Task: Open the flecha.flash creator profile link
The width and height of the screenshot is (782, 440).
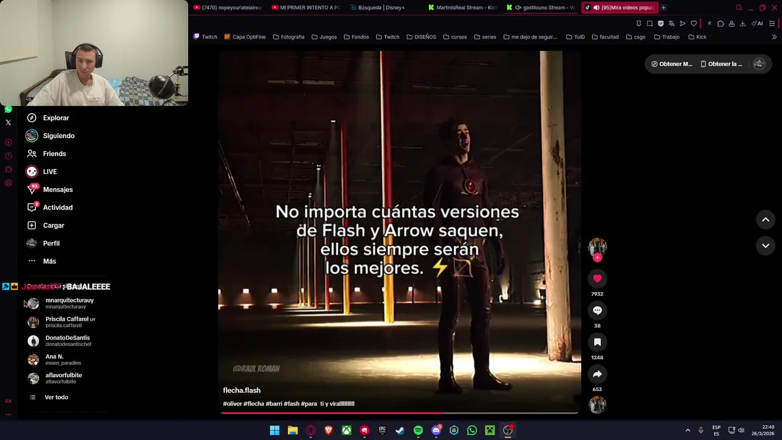Action: 242,391
